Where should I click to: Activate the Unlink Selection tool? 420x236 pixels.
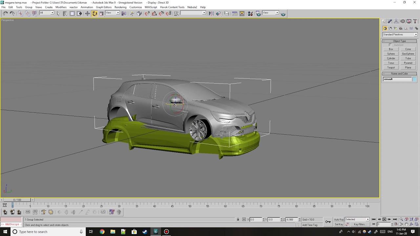[27, 13]
